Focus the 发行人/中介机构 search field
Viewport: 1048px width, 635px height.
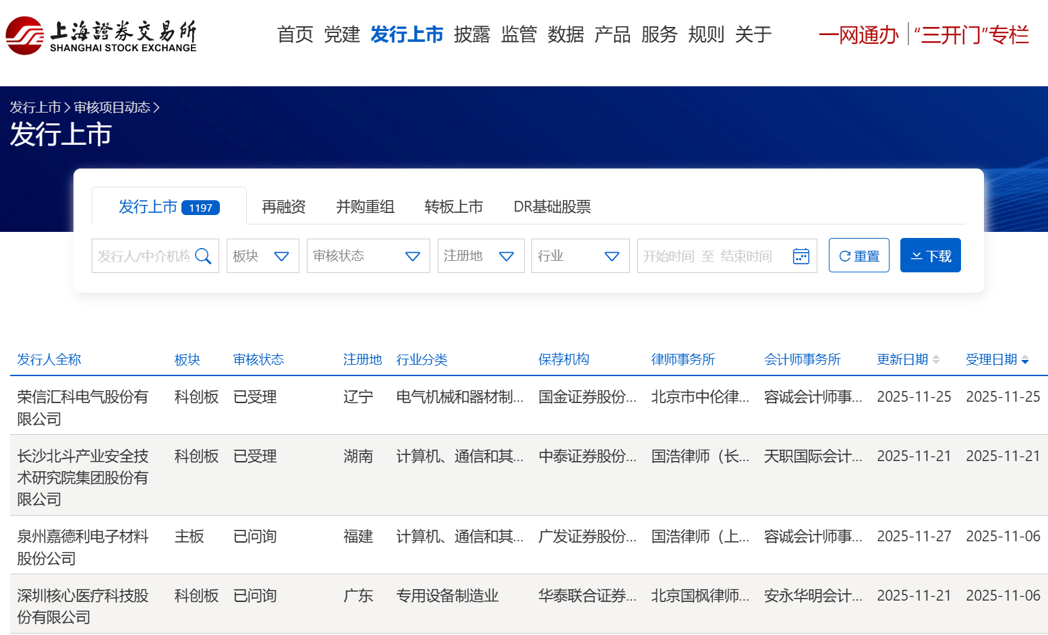coord(144,256)
